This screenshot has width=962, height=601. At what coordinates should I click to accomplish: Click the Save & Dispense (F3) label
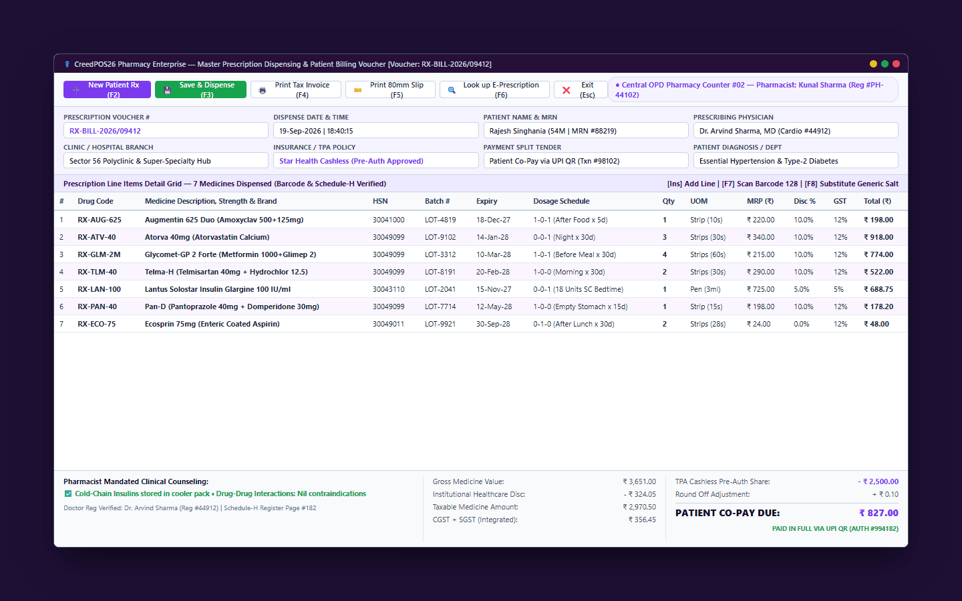click(x=207, y=90)
